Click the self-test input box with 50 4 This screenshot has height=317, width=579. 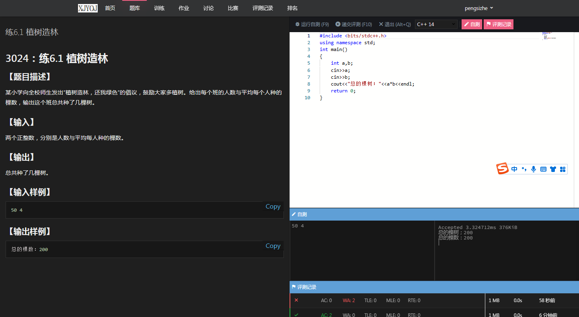362,250
